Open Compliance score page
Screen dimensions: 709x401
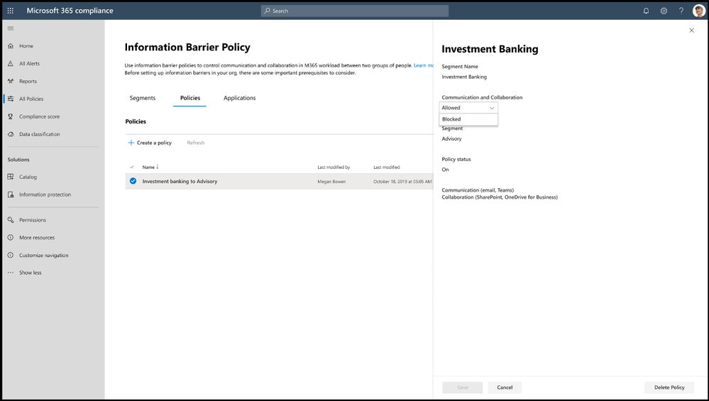[x=39, y=116]
